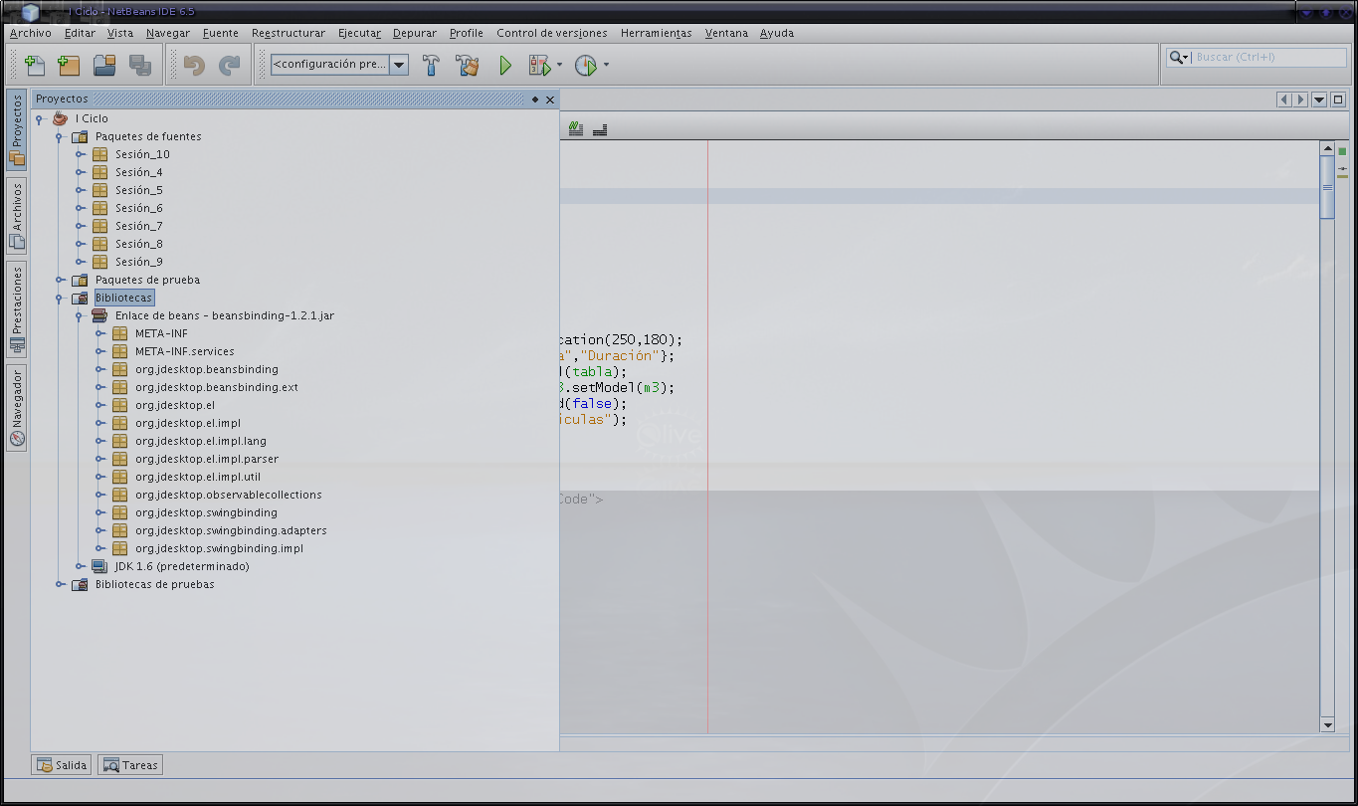Click the Profile Project clock icon

coord(585,66)
